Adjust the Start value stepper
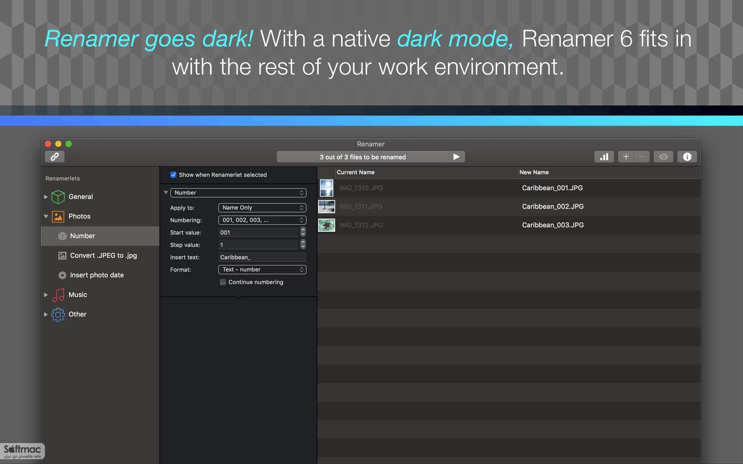 tap(303, 232)
